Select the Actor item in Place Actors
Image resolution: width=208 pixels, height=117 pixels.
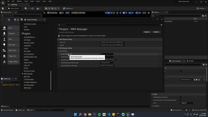pyautogui.click(x=11, y=28)
